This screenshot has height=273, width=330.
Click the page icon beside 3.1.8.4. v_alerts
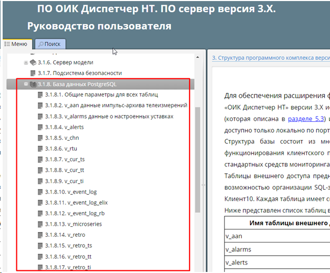tap(40, 128)
